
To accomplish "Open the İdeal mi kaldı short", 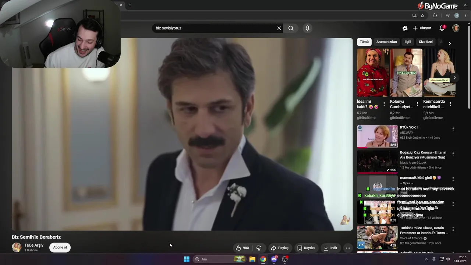I will pyautogui.click(x=372, y=73).
